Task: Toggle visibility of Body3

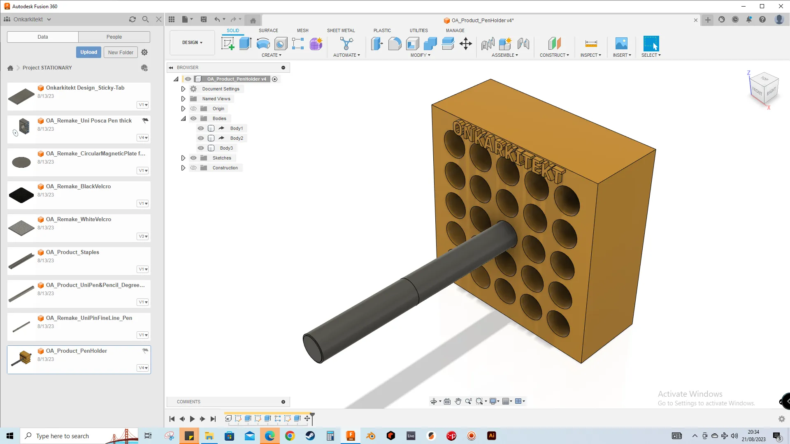Action: point(201,148)
